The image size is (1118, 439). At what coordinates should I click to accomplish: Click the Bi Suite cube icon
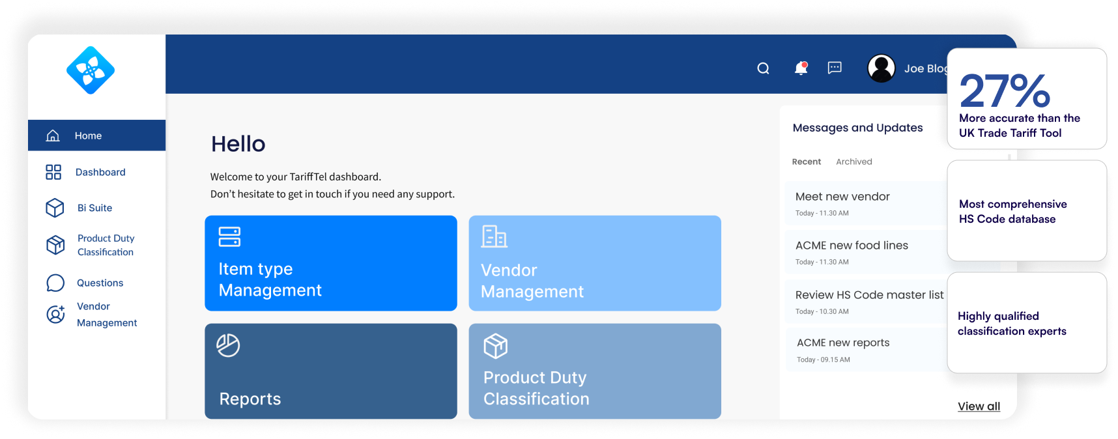pyautogui.click(x=55, y=208)
